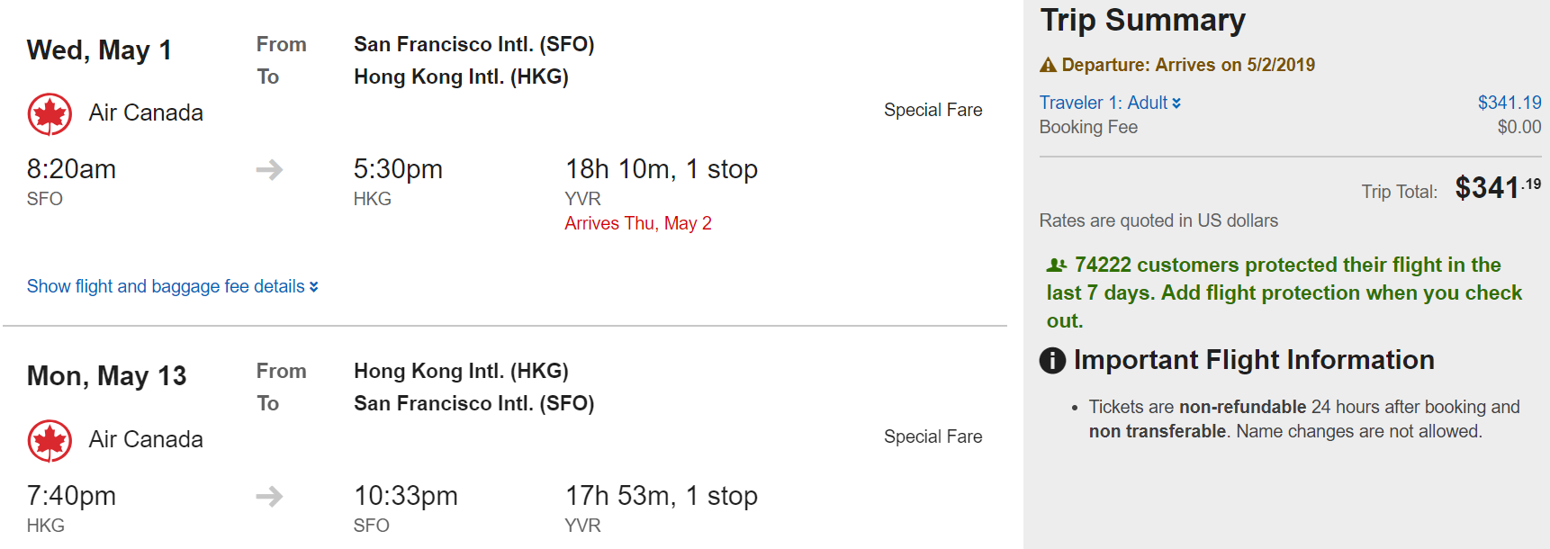Screen dimensions: 1550x549
Task: Click the warning triangle beside the Departure notice
Action: pyautogui.click(x=1048, y=65)
